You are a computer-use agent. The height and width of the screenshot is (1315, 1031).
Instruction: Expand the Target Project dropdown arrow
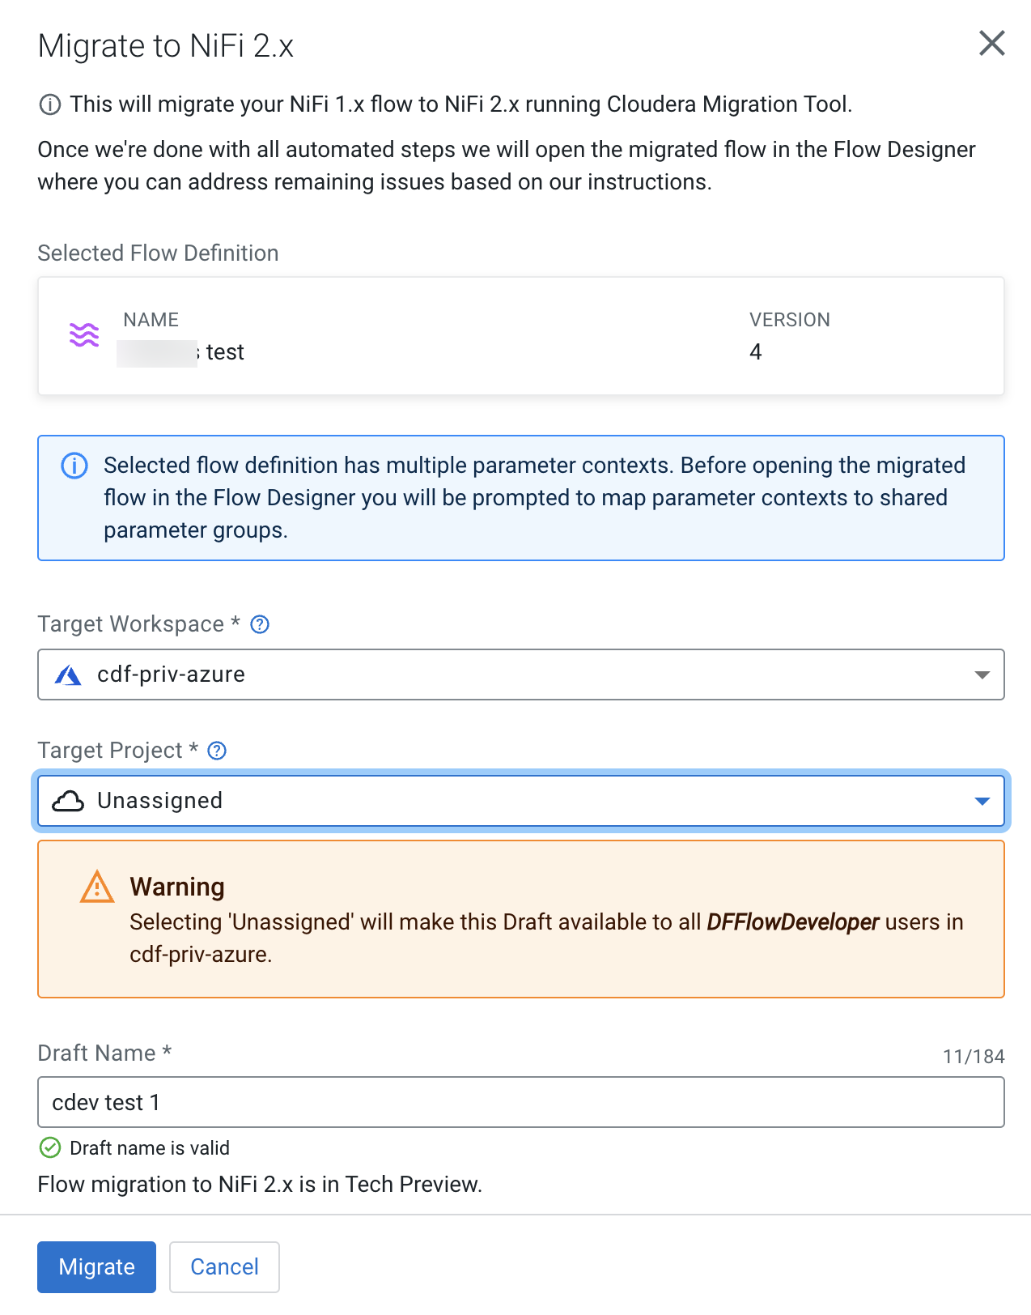point(982,801)
